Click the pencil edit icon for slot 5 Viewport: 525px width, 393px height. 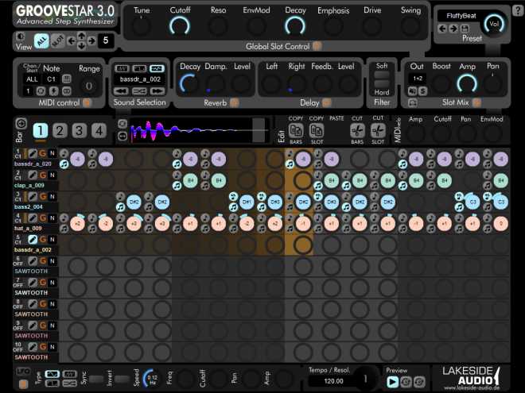33,239
